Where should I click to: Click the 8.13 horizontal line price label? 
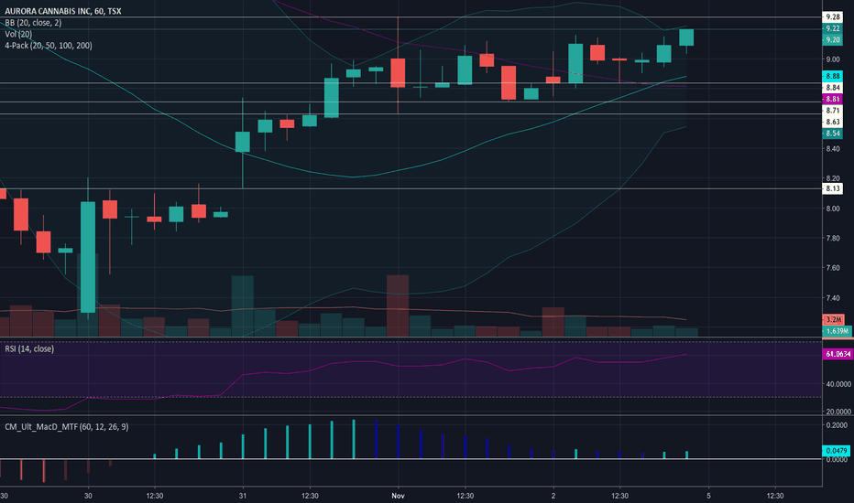click(832, 188)
